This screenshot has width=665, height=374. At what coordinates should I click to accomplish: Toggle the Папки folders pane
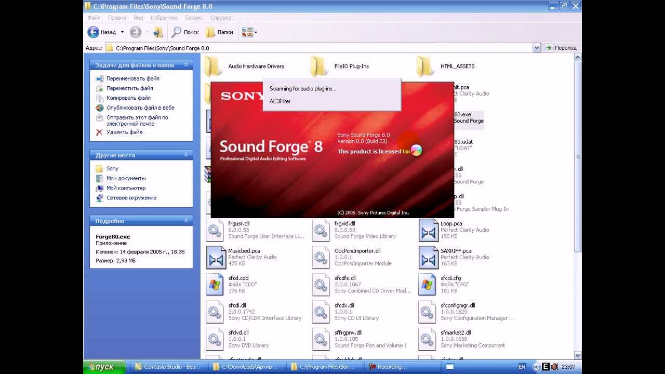219,32
